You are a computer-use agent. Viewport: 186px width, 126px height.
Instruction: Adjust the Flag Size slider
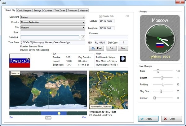pos(161,91)
